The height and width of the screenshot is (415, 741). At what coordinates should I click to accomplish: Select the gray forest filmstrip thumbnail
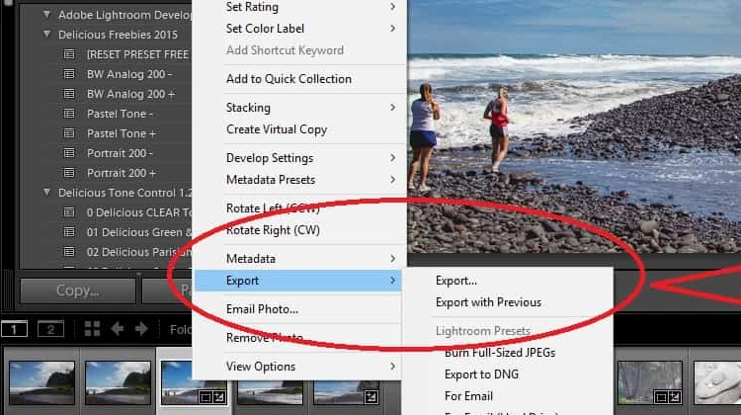(650, 382)
